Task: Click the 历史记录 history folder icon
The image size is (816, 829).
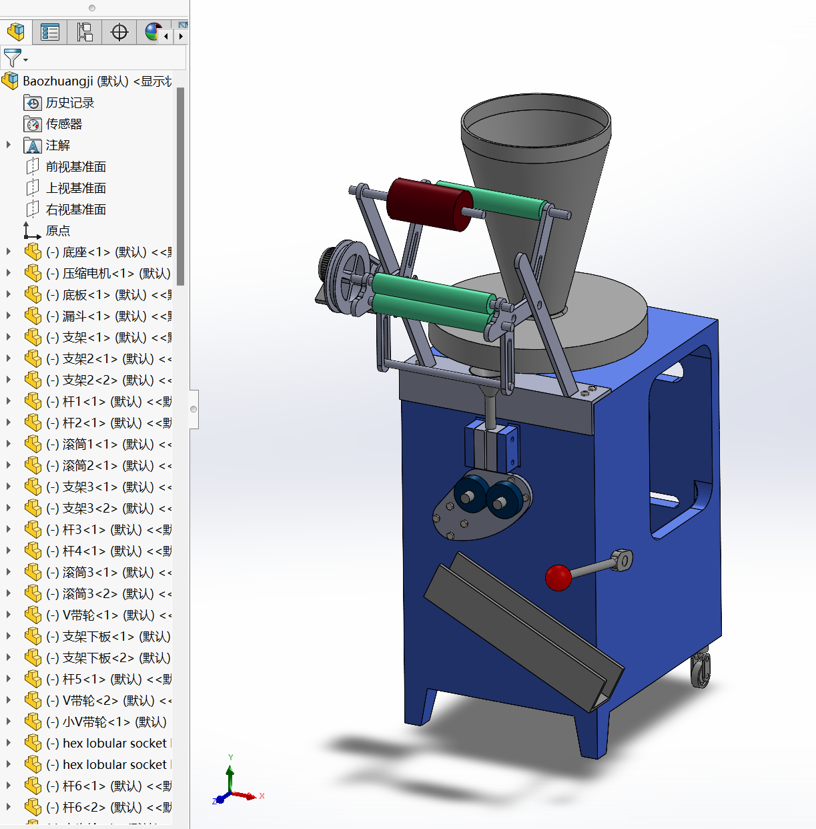Action: point(33,103)
